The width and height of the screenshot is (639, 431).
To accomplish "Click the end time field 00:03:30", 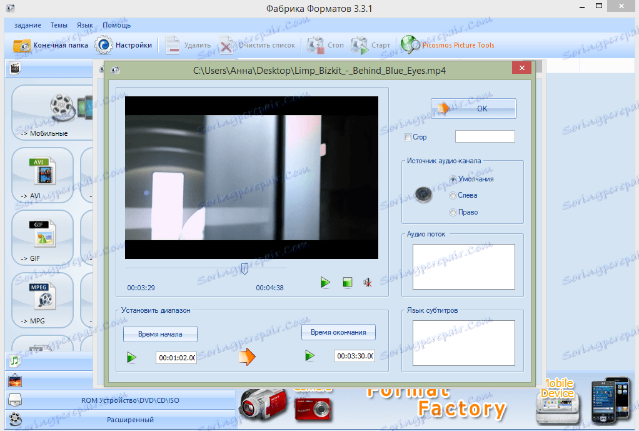I will tap(355, 356).
